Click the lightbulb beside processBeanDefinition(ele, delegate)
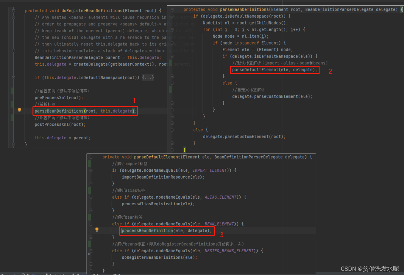Image resolution: width=404 pixels, height=275 pixels. point(97,230)
